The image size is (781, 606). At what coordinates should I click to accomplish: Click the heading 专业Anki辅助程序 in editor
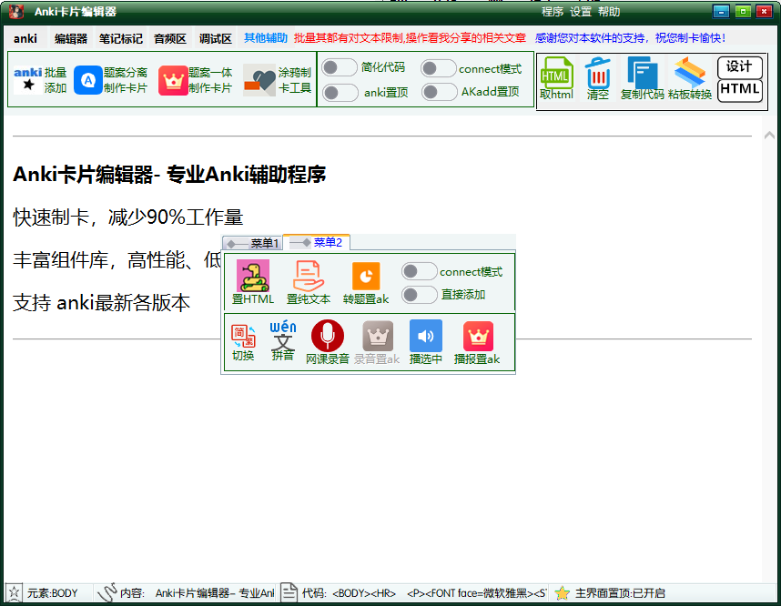(x=246, y=175)
